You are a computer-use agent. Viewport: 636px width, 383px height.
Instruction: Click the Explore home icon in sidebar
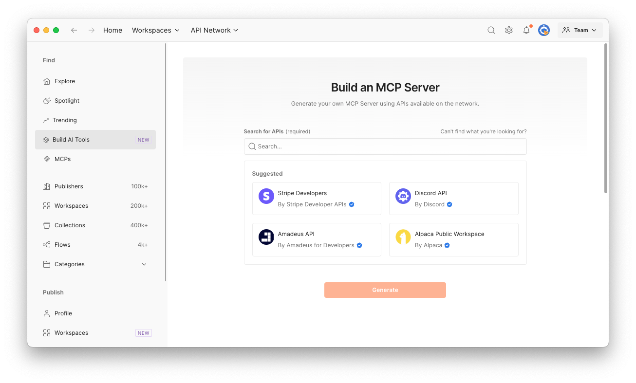[47, 81]
